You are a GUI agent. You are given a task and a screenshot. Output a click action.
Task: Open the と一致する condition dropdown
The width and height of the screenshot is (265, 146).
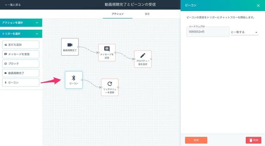(244, 32)
